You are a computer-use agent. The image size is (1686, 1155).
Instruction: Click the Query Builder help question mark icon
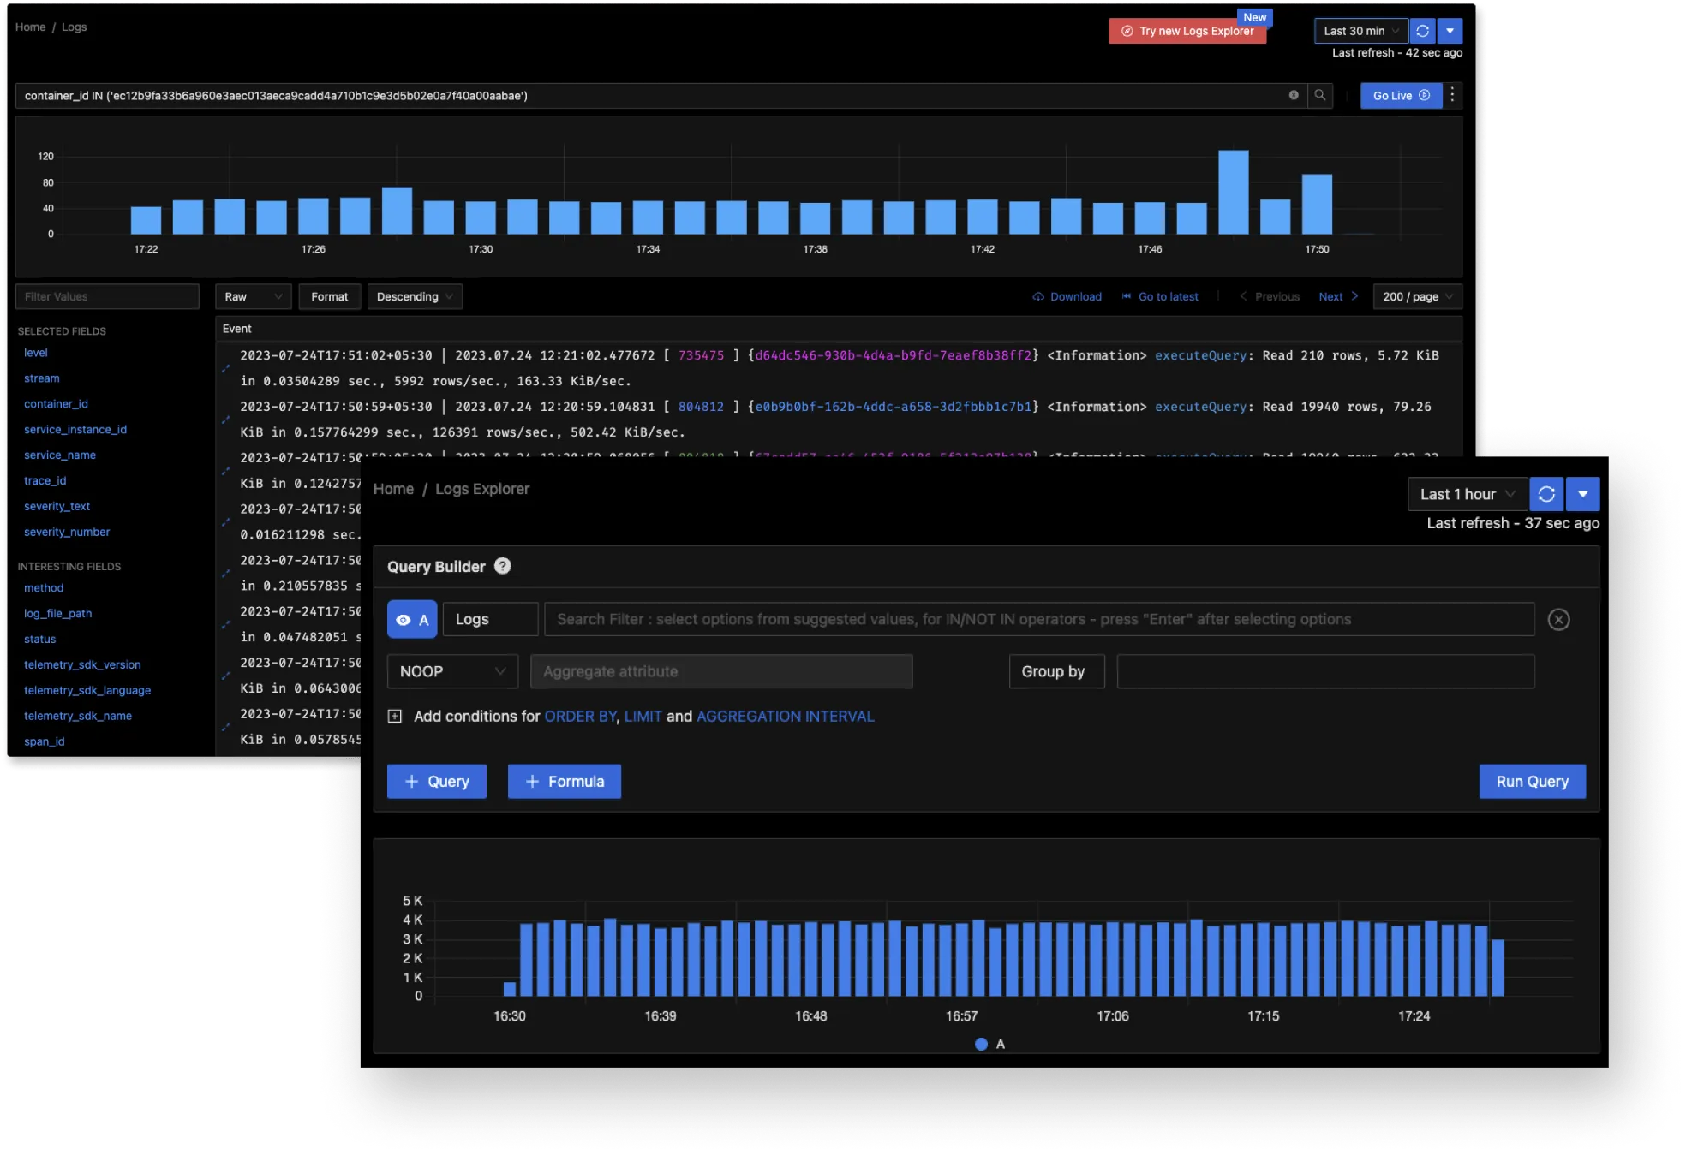coord(503,566)
